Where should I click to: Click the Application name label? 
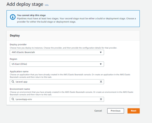tap(19, 71)
